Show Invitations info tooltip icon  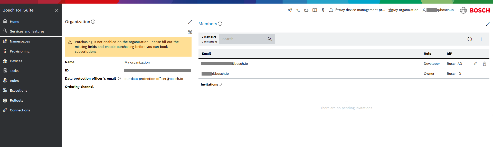point(220,84)
